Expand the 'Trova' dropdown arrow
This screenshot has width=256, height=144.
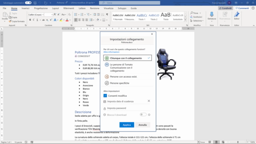[x=200, y=13]
